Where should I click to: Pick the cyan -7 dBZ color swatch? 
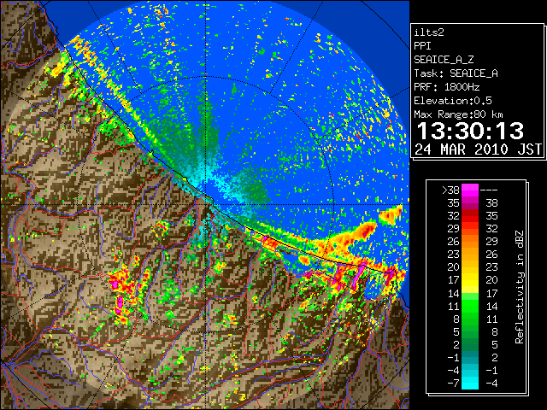click(470, 383)
